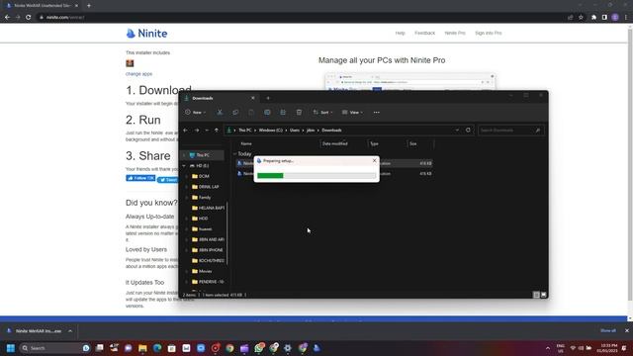Go up one folder level in Explorer
Screen dimensions: 633x356
click(x=217, y=131)
